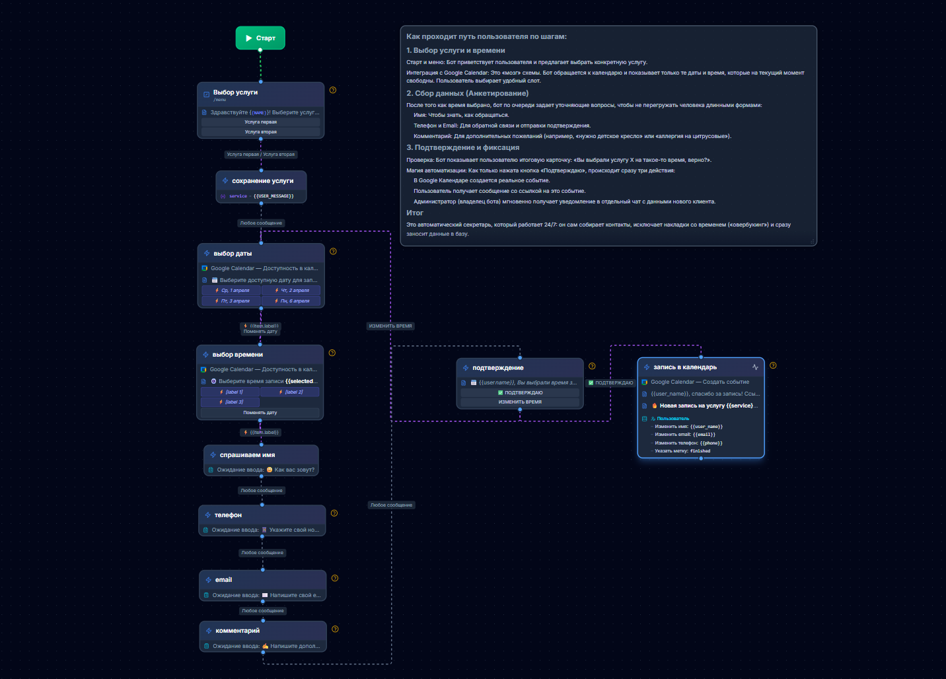Screen dimensions: 946x679
Task: Open help icon beside подтверждение node
Action: [592, 366]
